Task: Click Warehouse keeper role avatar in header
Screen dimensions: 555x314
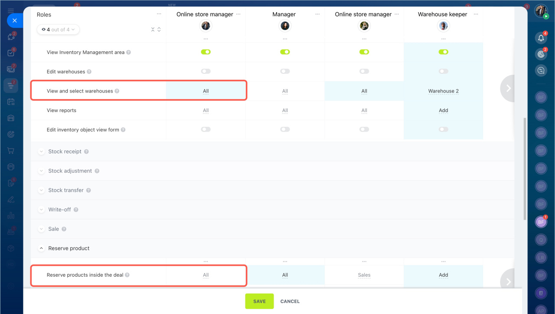Action: point(443,26)
